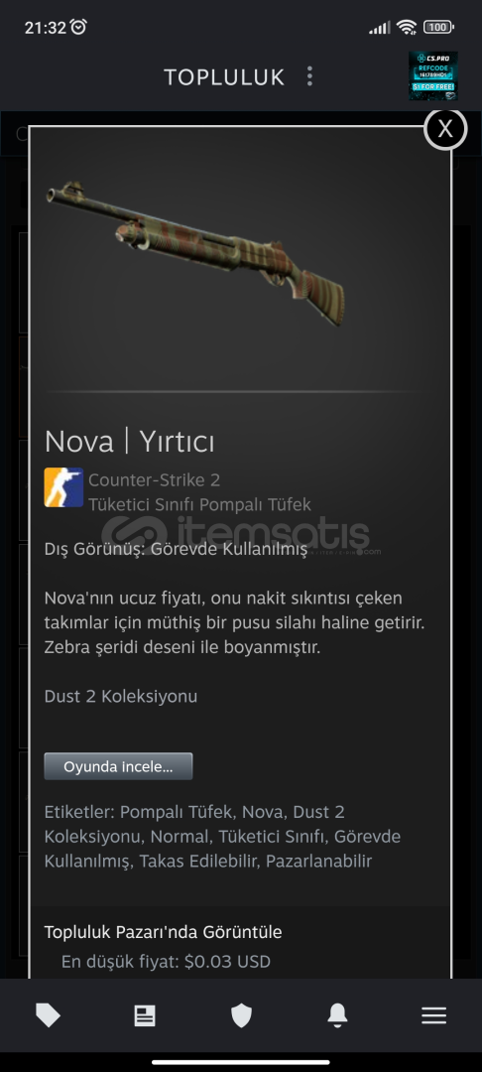Open the store tag icon in bottom bar
The width and height of the screenshot is (482, 1072).
point(48,1015)
